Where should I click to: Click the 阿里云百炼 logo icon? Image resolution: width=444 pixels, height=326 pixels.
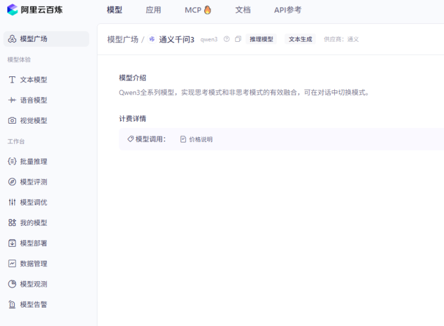pos(12,10)
